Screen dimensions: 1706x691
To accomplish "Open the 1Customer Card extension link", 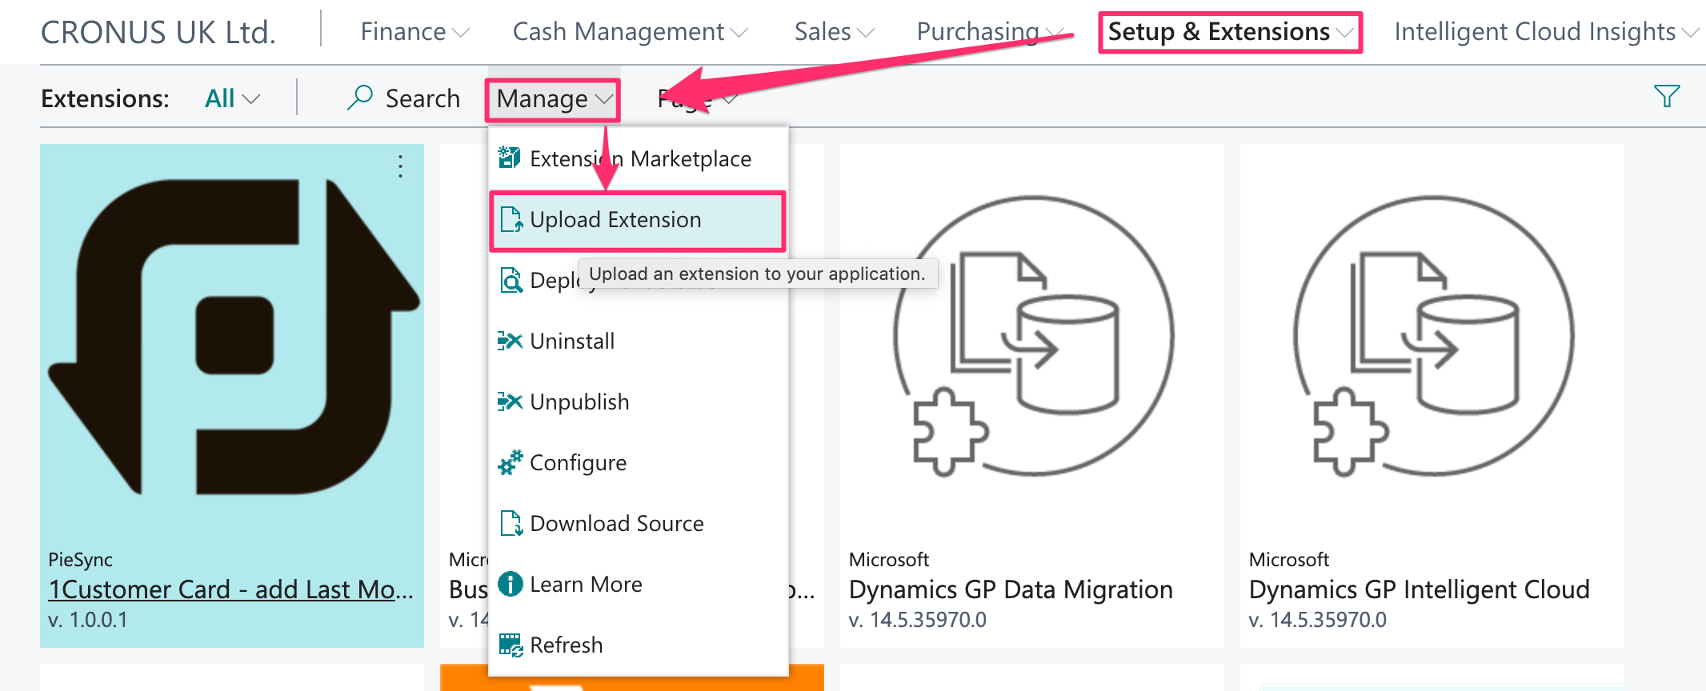I will tap(230, 589).
